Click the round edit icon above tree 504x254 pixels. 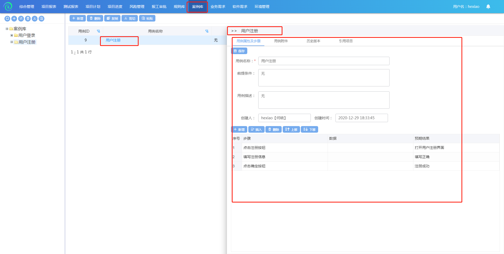[21, 18]
